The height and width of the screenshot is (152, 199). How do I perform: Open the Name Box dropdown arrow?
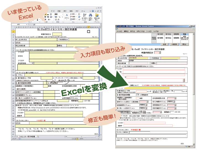click(x=27, y=25)
